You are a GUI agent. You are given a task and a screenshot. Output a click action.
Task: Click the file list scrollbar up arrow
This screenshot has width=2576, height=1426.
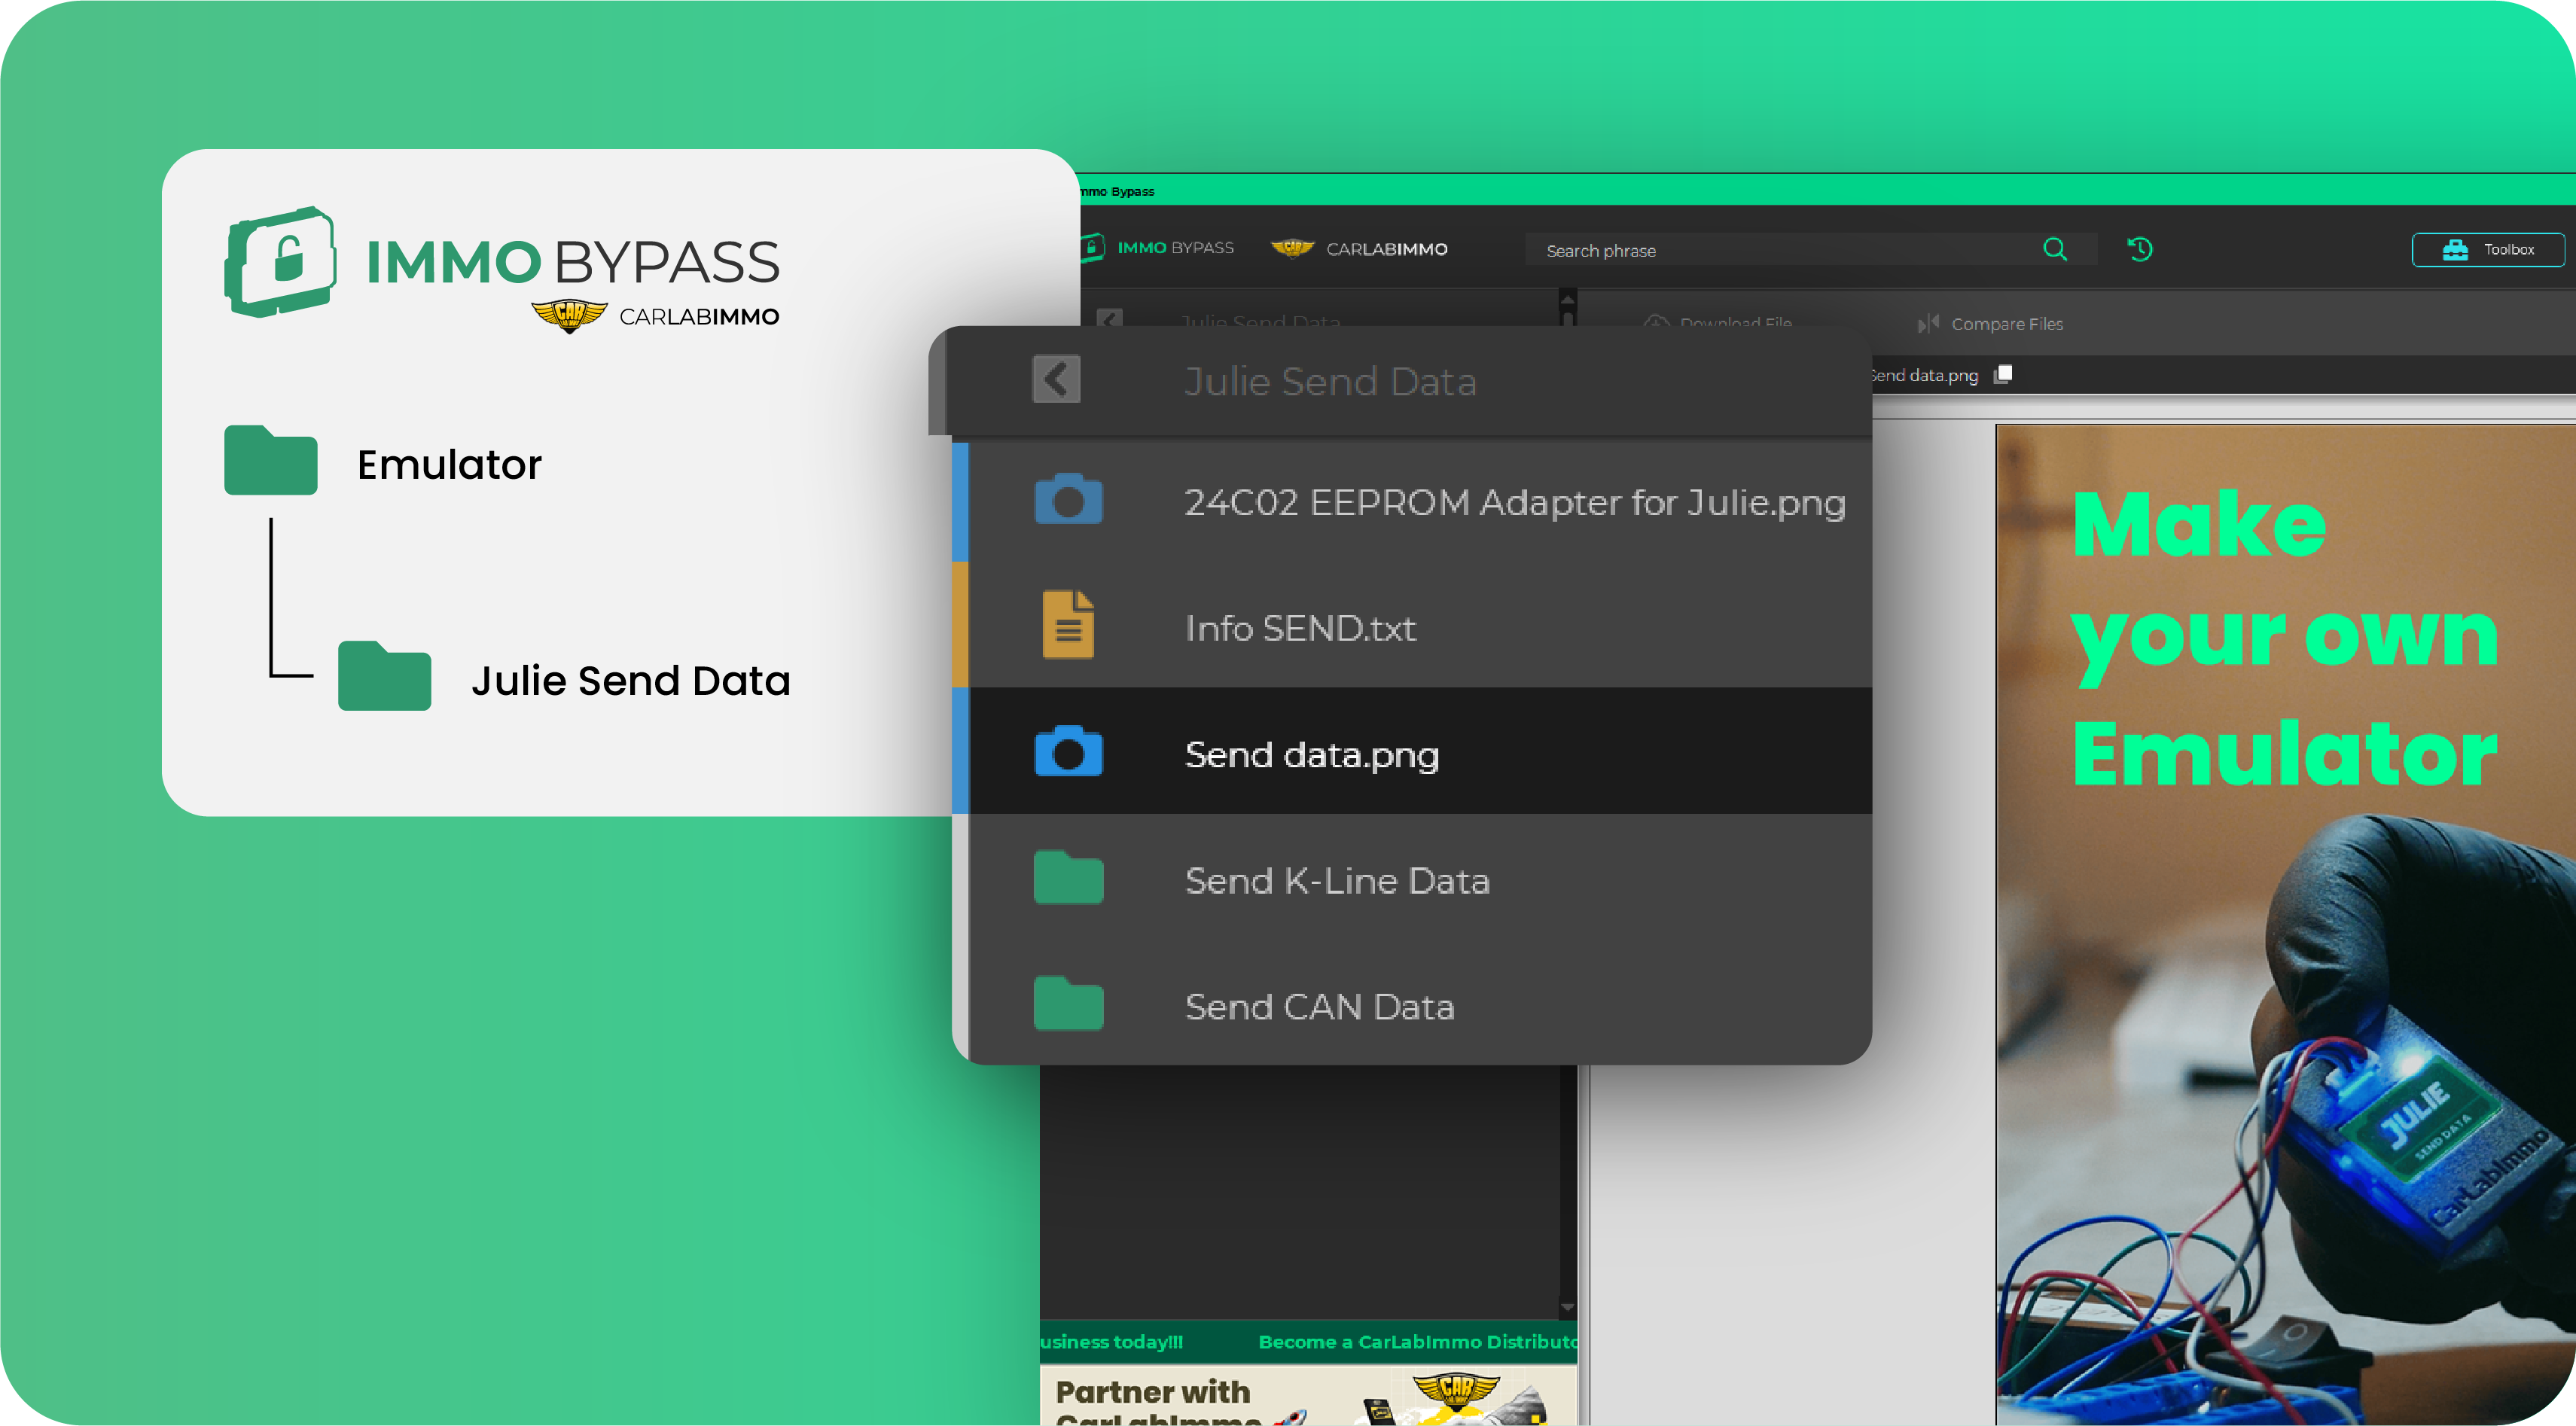click(1567, 298)
